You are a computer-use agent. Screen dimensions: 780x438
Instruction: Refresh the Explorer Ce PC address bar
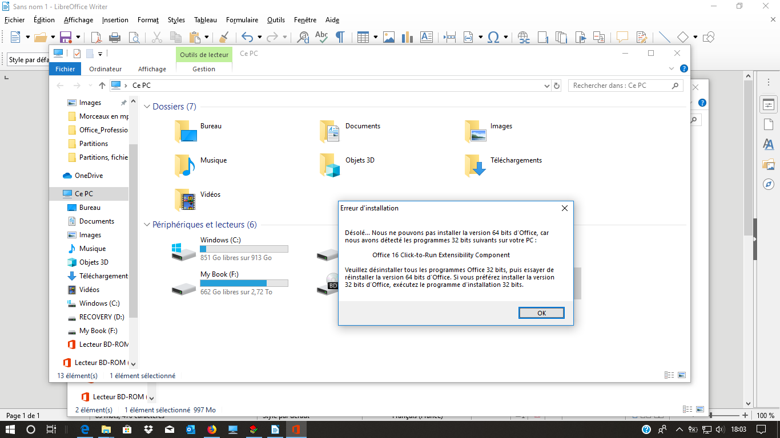click(x=557, y=86)
